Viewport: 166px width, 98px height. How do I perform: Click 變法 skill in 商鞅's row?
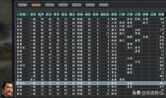114,72
